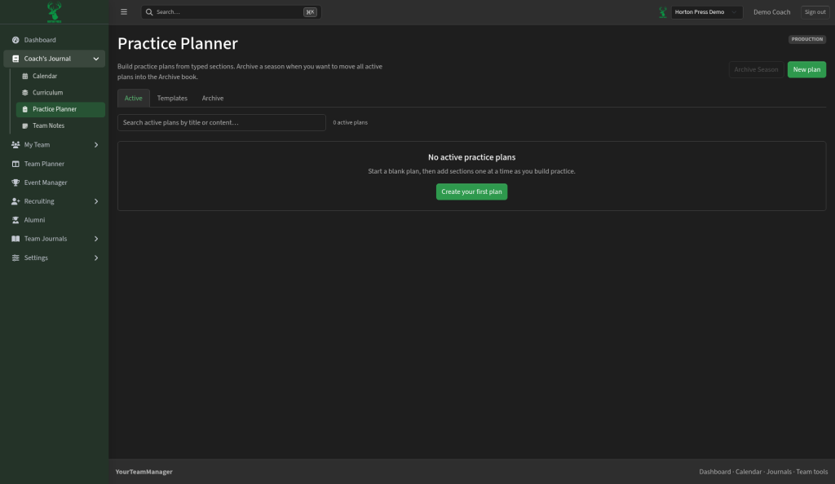Click the Sign out button
Viewport: 835px width, 484px height.
(x=815, y=11)
